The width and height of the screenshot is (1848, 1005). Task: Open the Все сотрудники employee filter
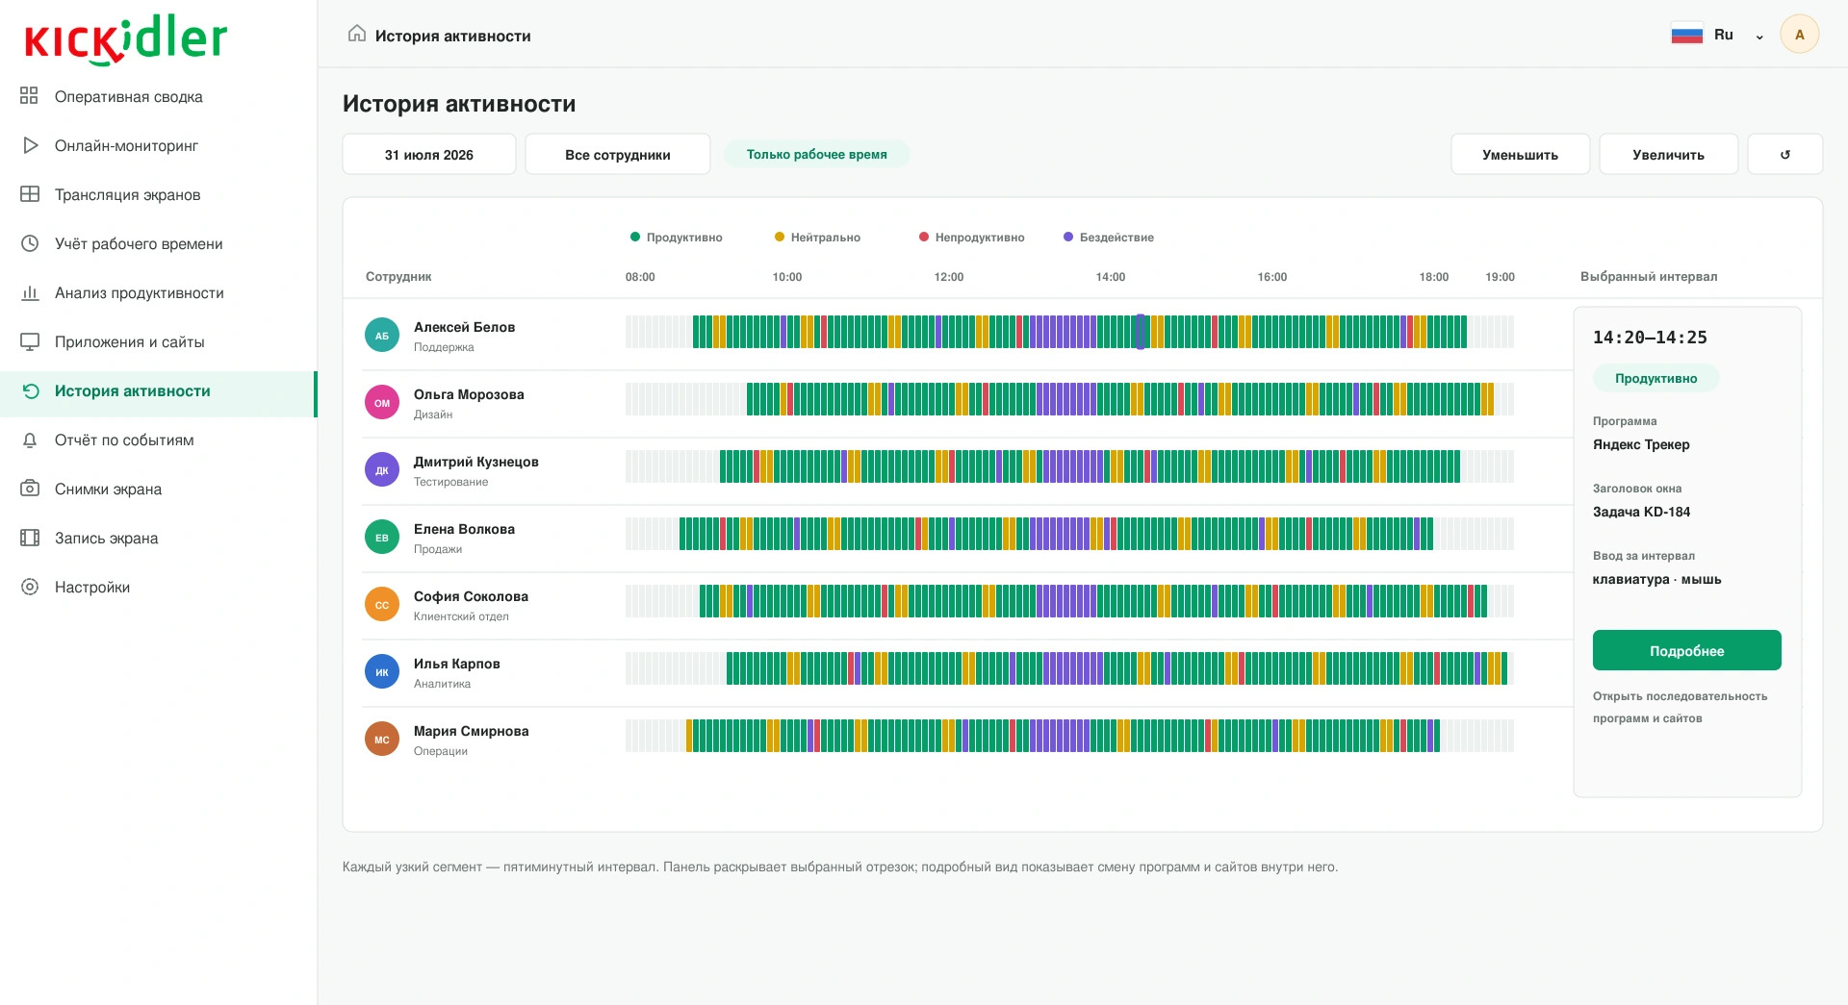(x=618, y=154)
